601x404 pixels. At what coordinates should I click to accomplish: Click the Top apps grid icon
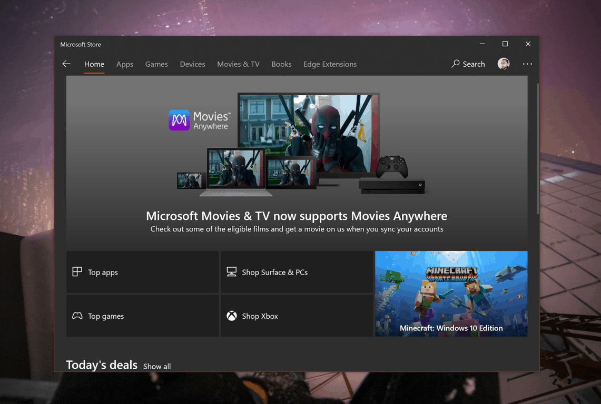pyautogui.click(x=77, y=271)
